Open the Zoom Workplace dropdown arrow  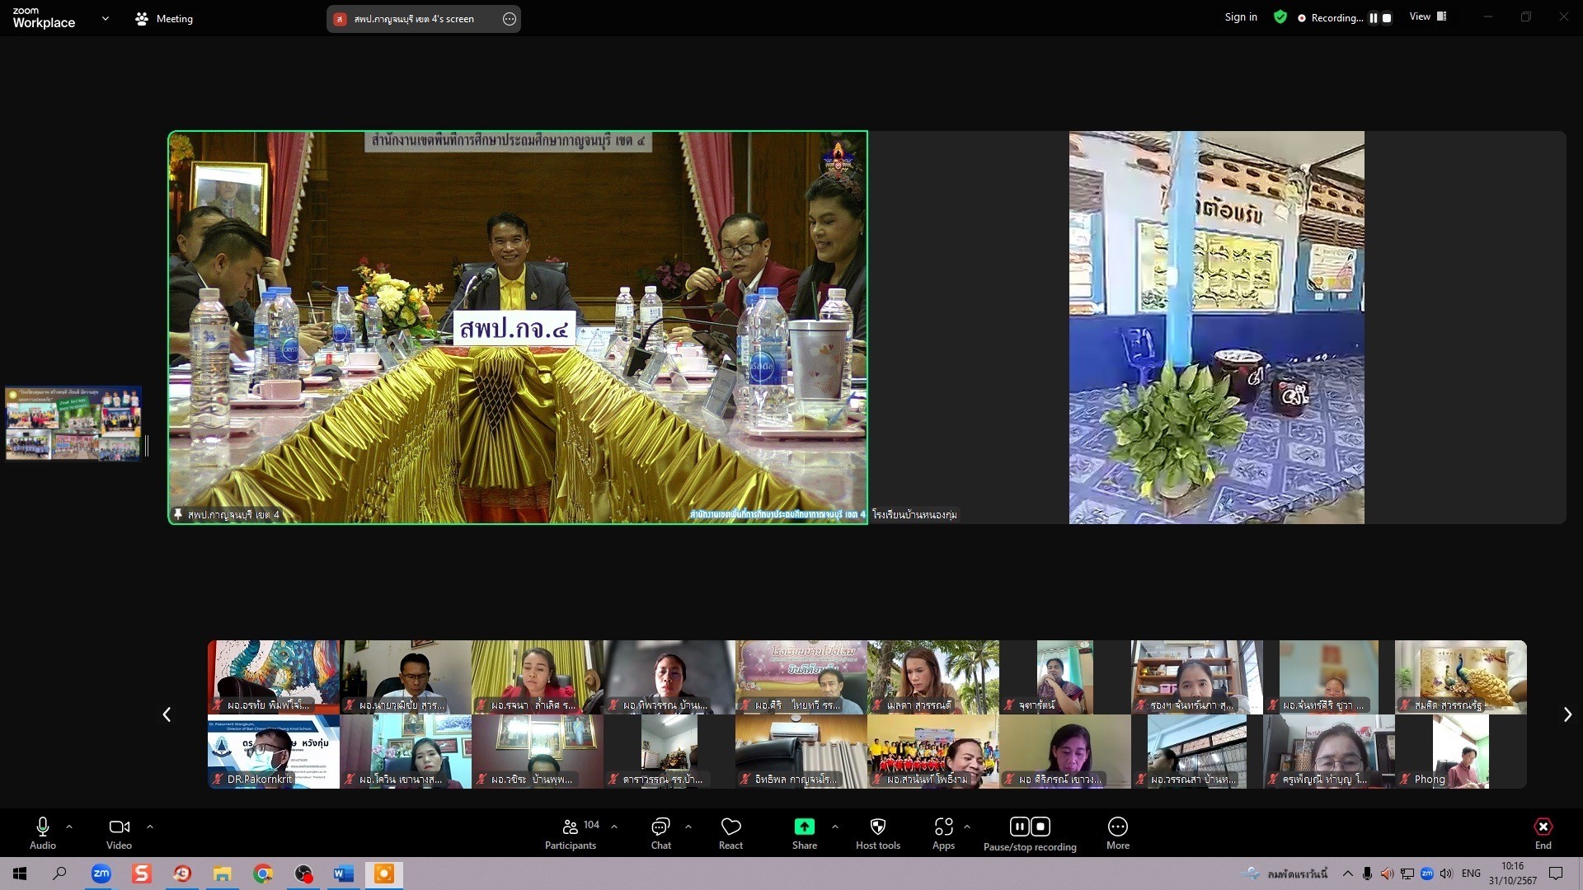pyautogui.click(x=105, y=18)
